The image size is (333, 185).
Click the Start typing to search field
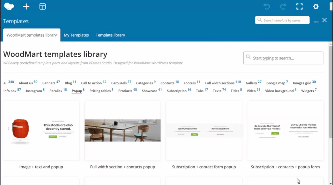283,58
